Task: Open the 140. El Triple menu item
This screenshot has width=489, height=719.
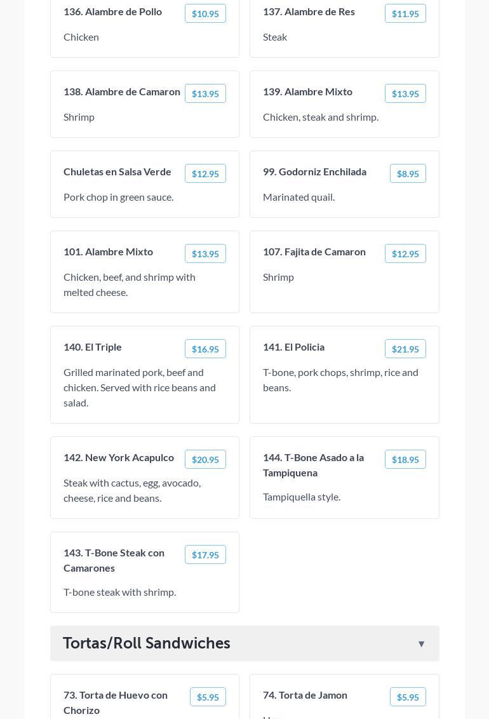Action: [x=93, y=347]
